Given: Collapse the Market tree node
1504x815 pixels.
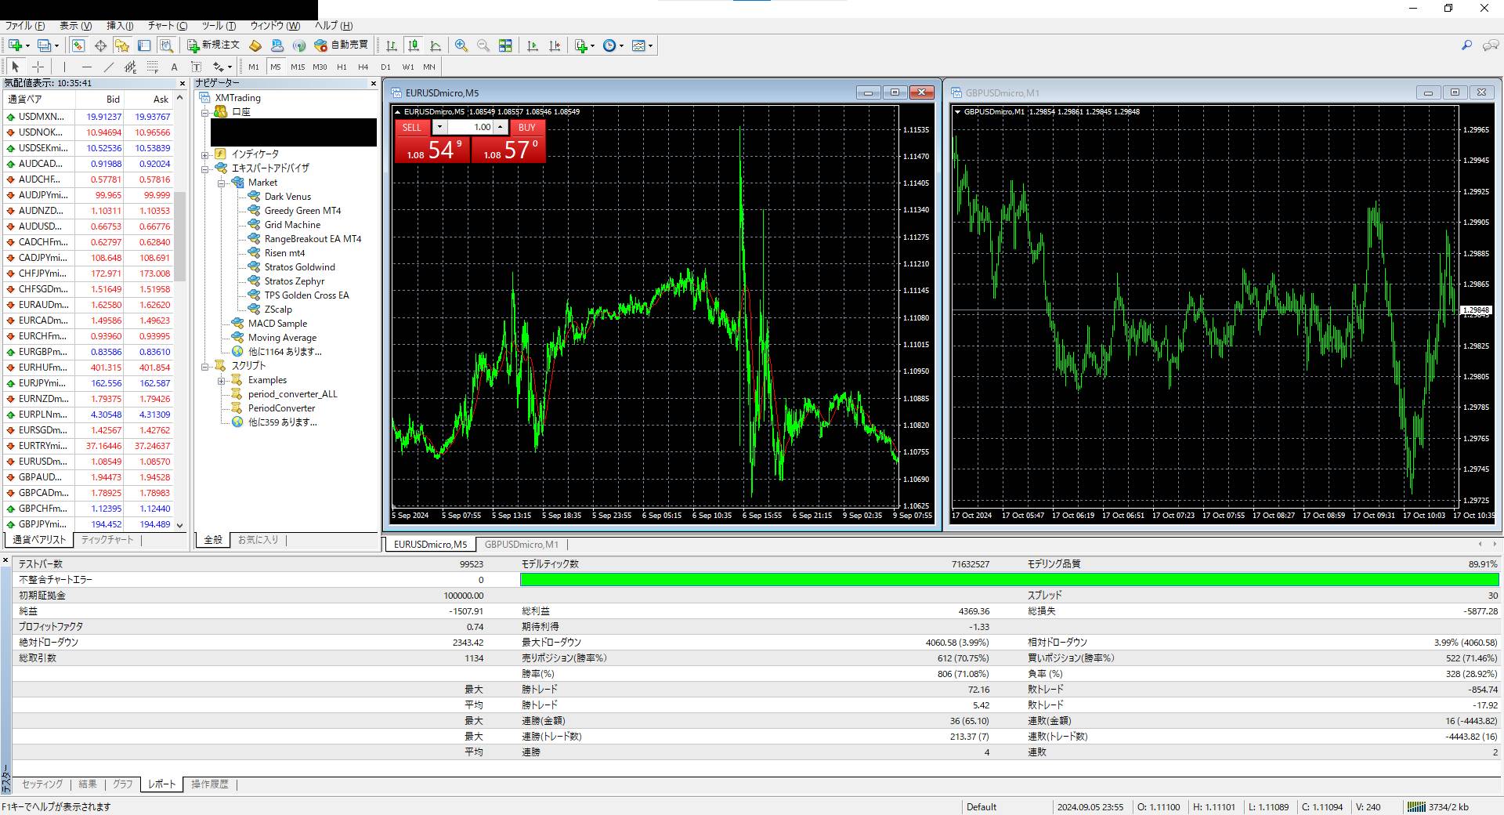Looking at the screenshot, I should (221, 183).
